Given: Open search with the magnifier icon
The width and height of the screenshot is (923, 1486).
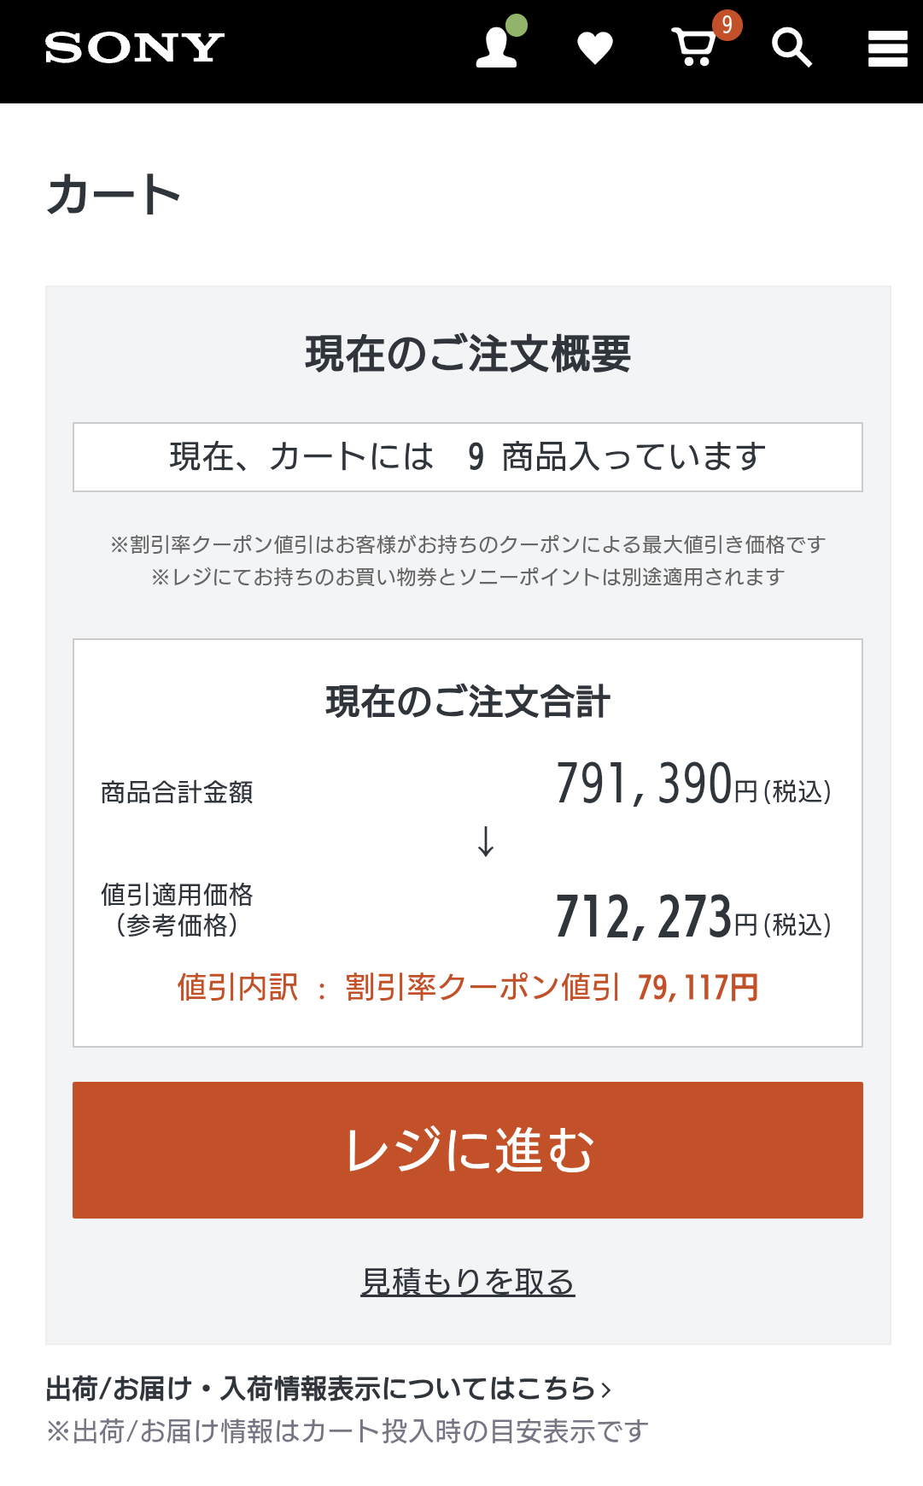Looking at the screenshot, I should click(792, 49).
